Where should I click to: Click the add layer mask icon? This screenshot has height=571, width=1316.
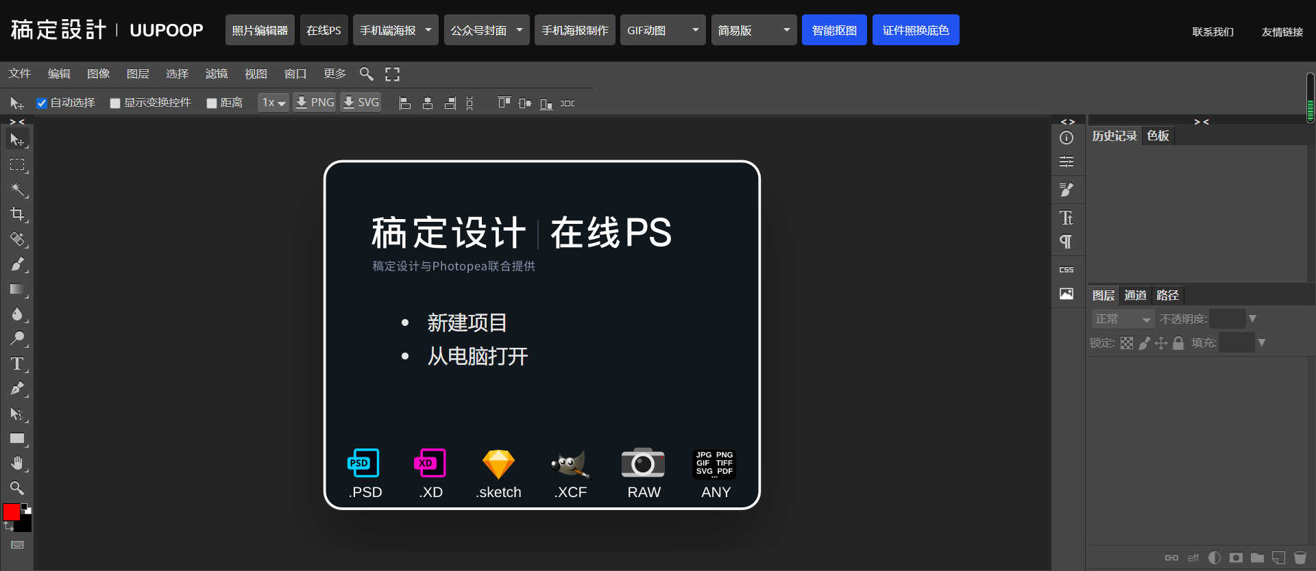coord(1236,558)
